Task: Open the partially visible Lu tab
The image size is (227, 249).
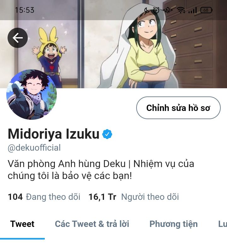Action: point(223,224)
